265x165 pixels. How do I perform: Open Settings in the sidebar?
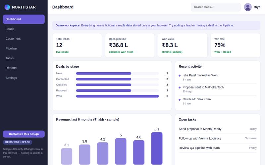click(24, 78)
